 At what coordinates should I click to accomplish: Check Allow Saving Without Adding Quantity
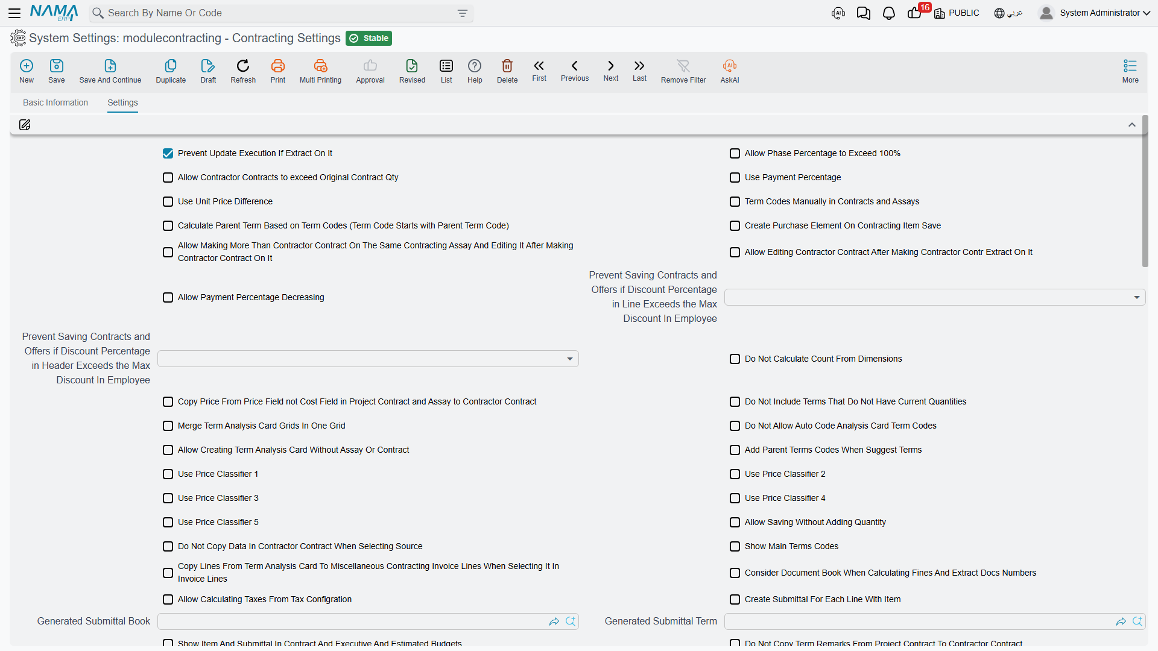(x=735, y=523)
